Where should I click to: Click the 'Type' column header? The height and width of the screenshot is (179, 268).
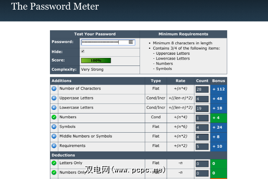click(x=156, y=81)
